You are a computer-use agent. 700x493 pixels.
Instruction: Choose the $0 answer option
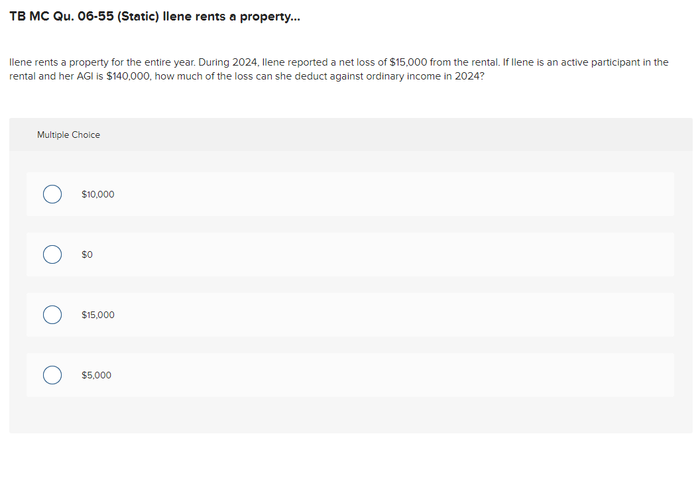click(x=52, y=254)
